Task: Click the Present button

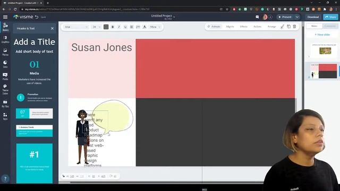Action: click(x=285, y=17)
